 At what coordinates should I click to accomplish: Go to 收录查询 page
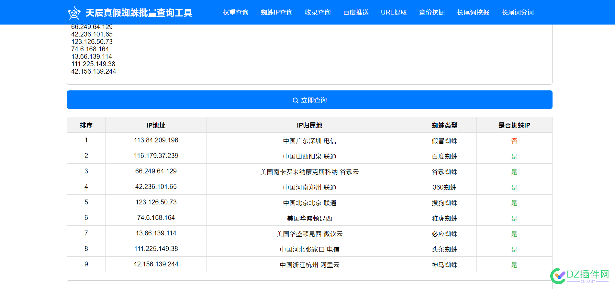tap(318, 12)
